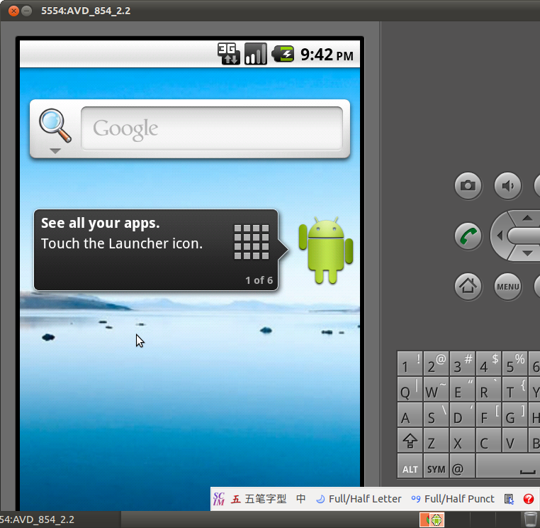Click the S key on emulator keyboard

(x=436, y=414)
